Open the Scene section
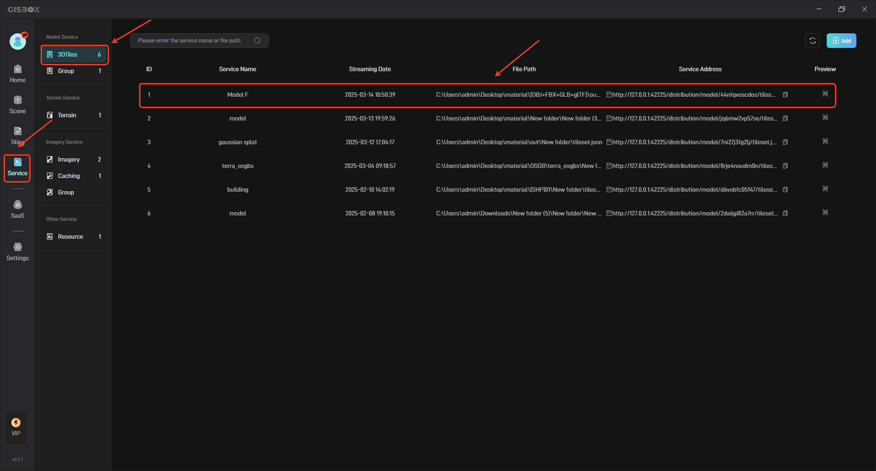This screenshot has width=876, height=471. [17, 105]
